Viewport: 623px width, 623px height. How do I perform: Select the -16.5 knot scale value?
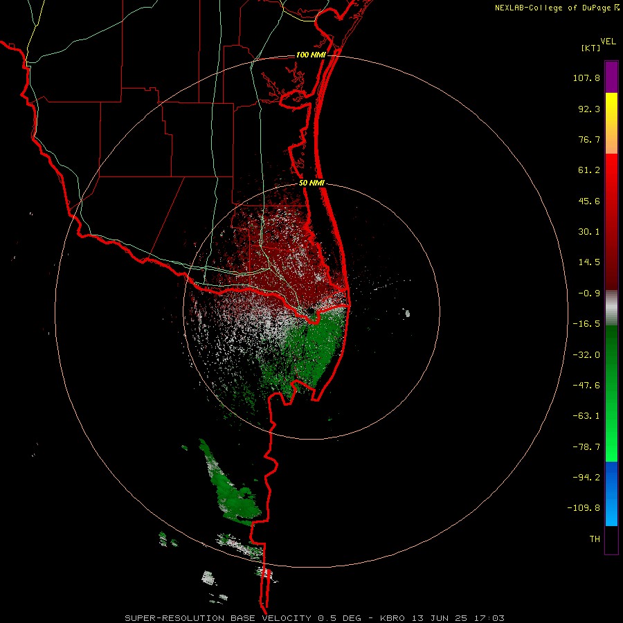coord(586,324)
